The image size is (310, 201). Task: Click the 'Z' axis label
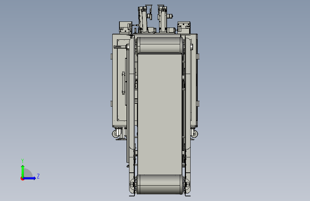[x=38, y=176]
